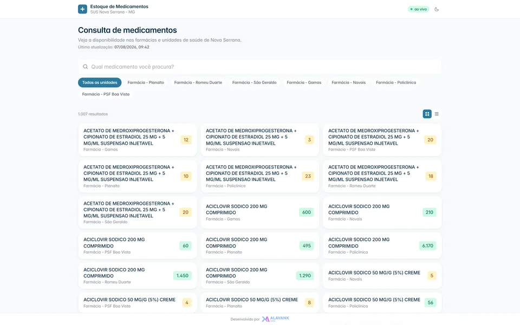Screen dimensions: 520x325
Task: Filter by Farmácia - São Geraldo
Action: pos(255,82)
